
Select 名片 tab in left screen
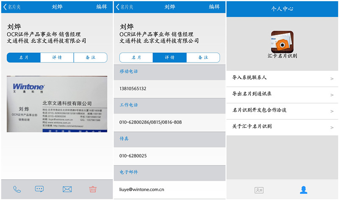click(x=24, y=58)
